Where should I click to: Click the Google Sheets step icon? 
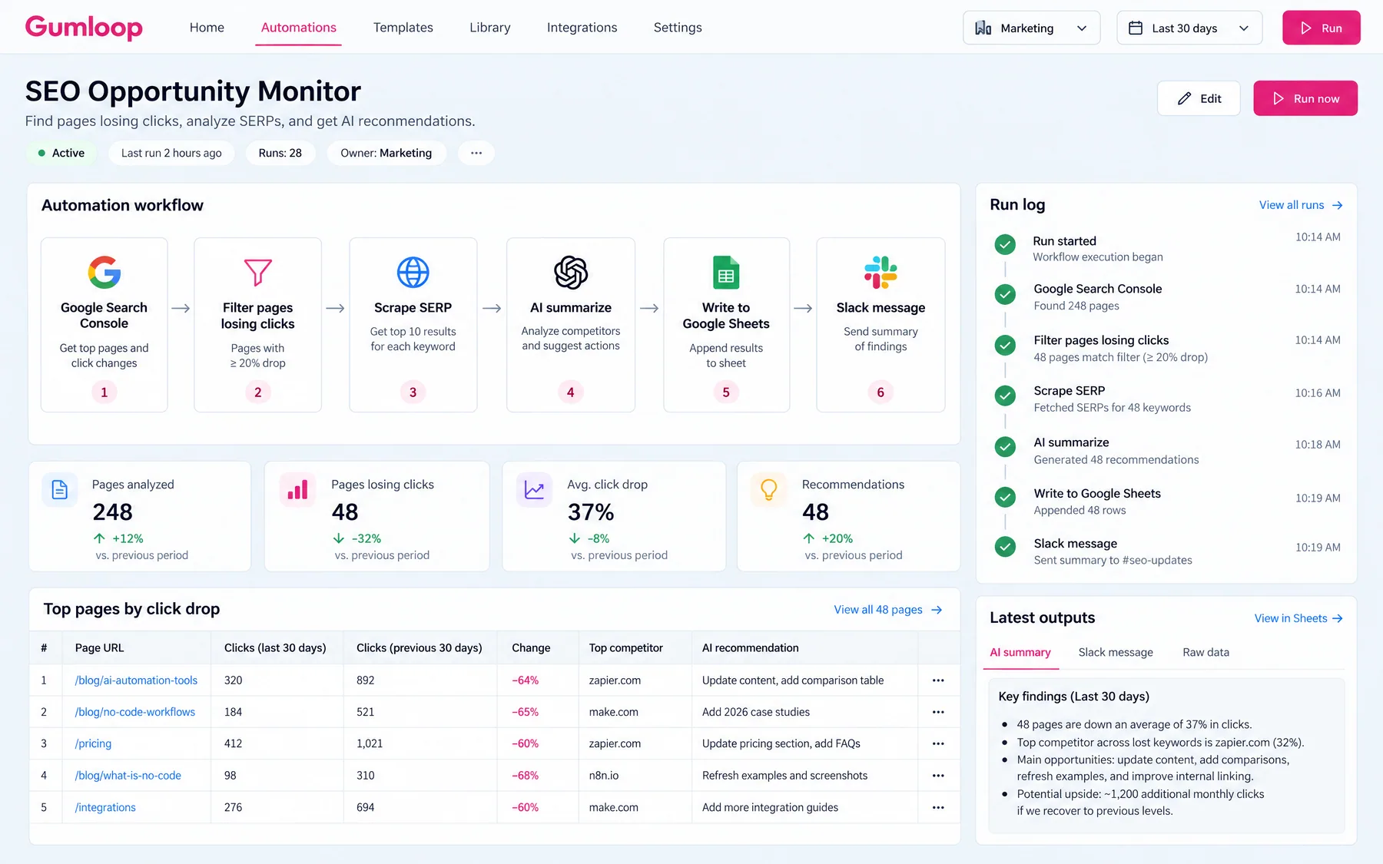[x=726, y=273]
